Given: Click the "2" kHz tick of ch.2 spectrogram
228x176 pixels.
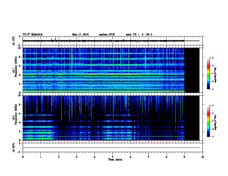Looking at the screenshot, I should 20,131.
